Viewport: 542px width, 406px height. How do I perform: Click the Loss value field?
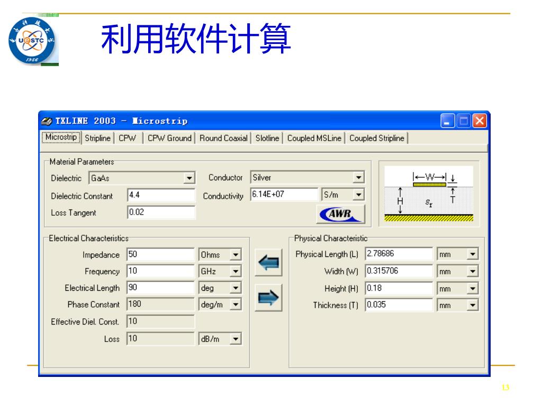[160, 339]
